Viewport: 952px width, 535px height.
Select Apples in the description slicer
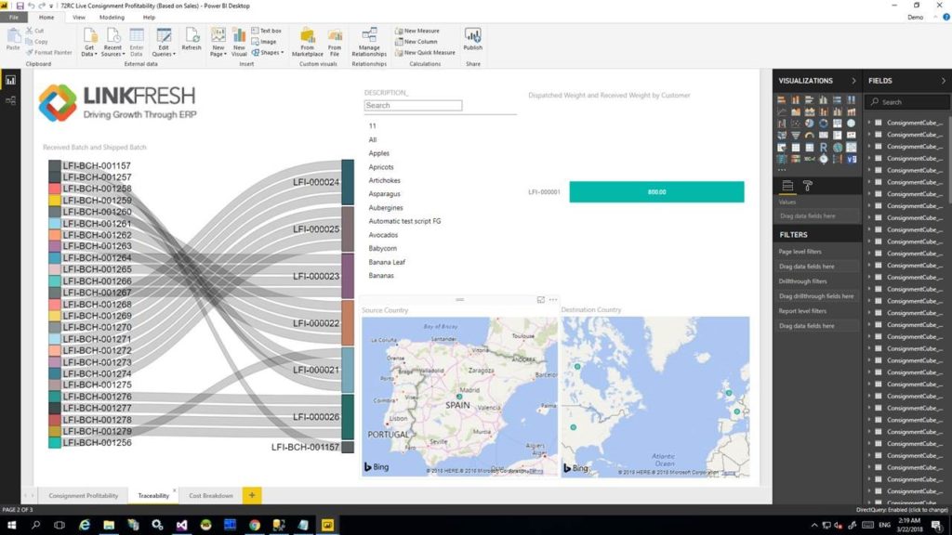pos(379,153)
